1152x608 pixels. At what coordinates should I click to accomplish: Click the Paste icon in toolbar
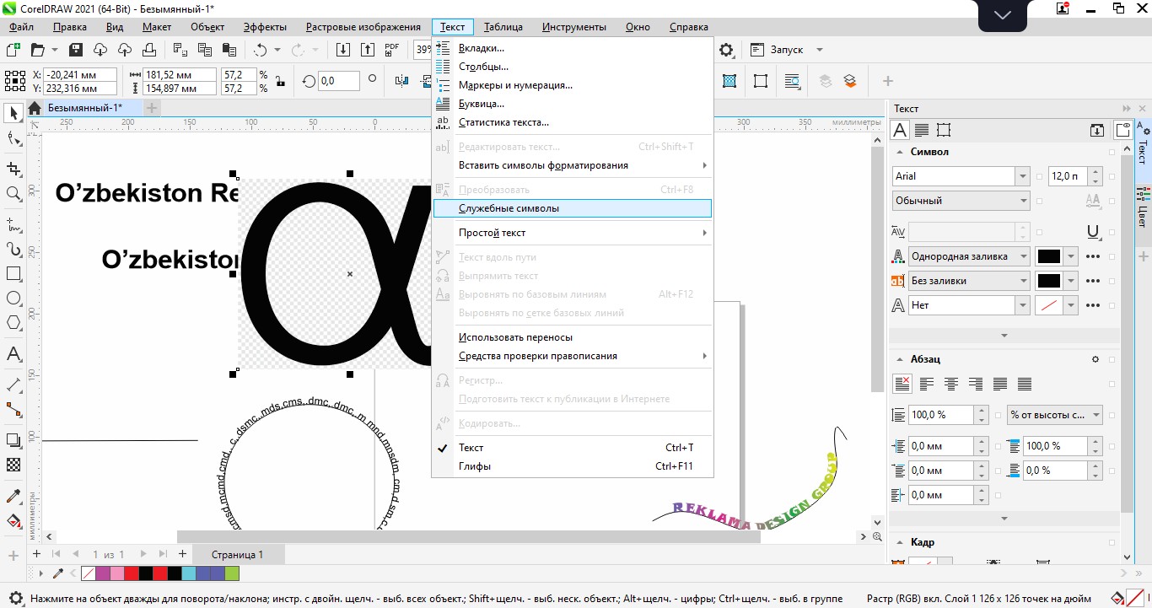[x=229, y=50]
